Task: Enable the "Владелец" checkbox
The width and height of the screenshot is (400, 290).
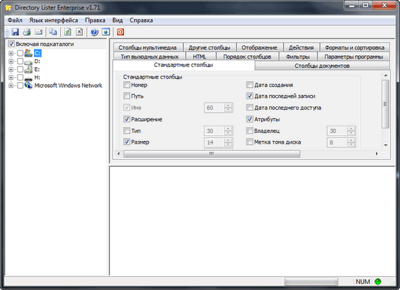Action: [x=250, y=130]
